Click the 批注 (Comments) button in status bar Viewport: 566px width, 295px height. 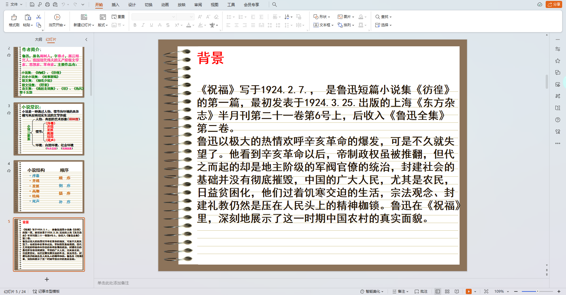tap(421, 291)
